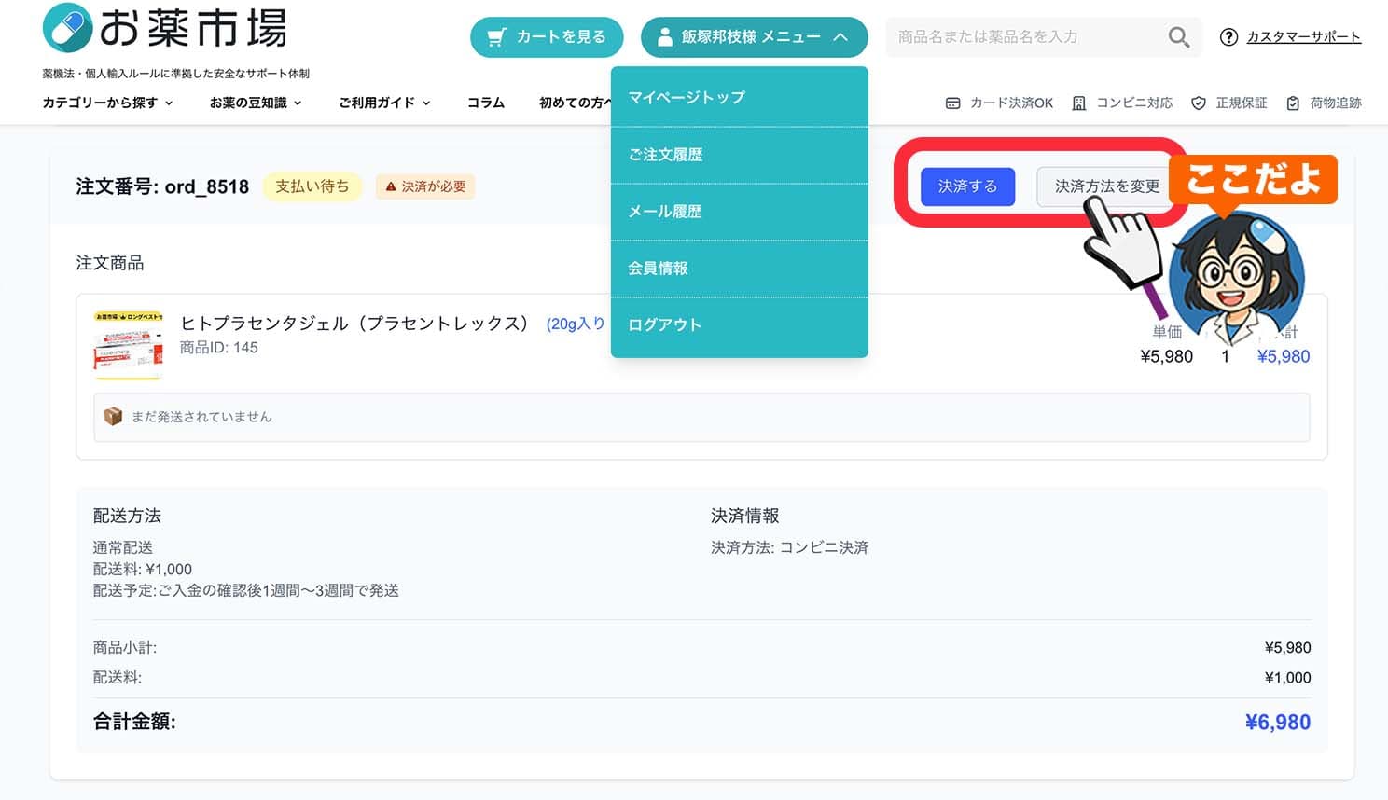Click the 決済方法を変更 button
The image size is (1388, 800).
pos(1104,186)
